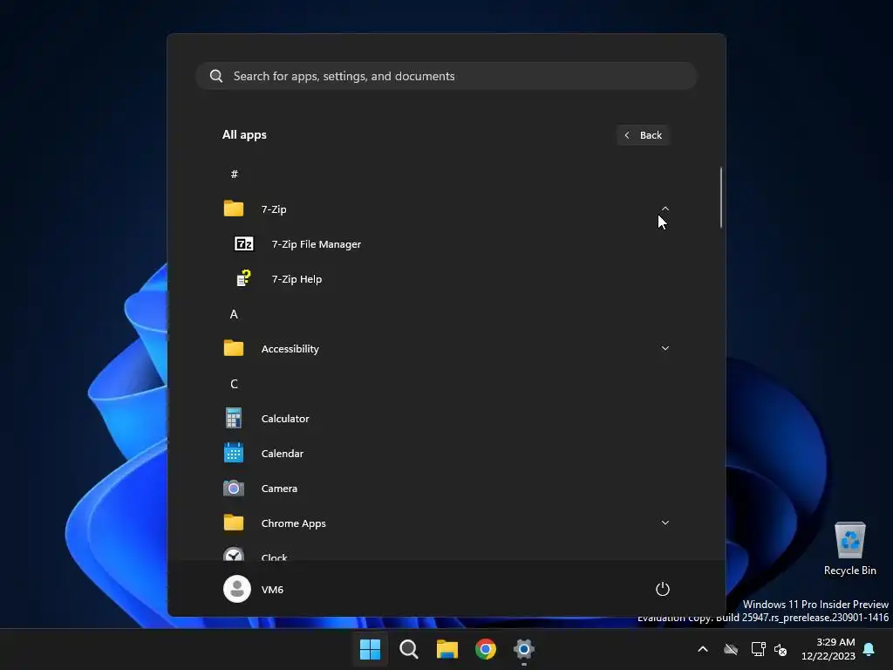Click the 7-Zip folder icon
This screenshot has height=670, width=893.
point(234,209)
